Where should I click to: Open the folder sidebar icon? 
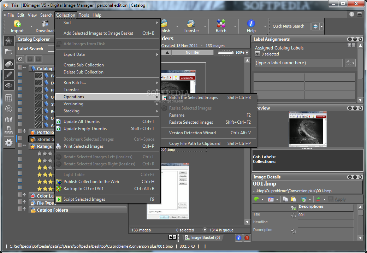9,52
